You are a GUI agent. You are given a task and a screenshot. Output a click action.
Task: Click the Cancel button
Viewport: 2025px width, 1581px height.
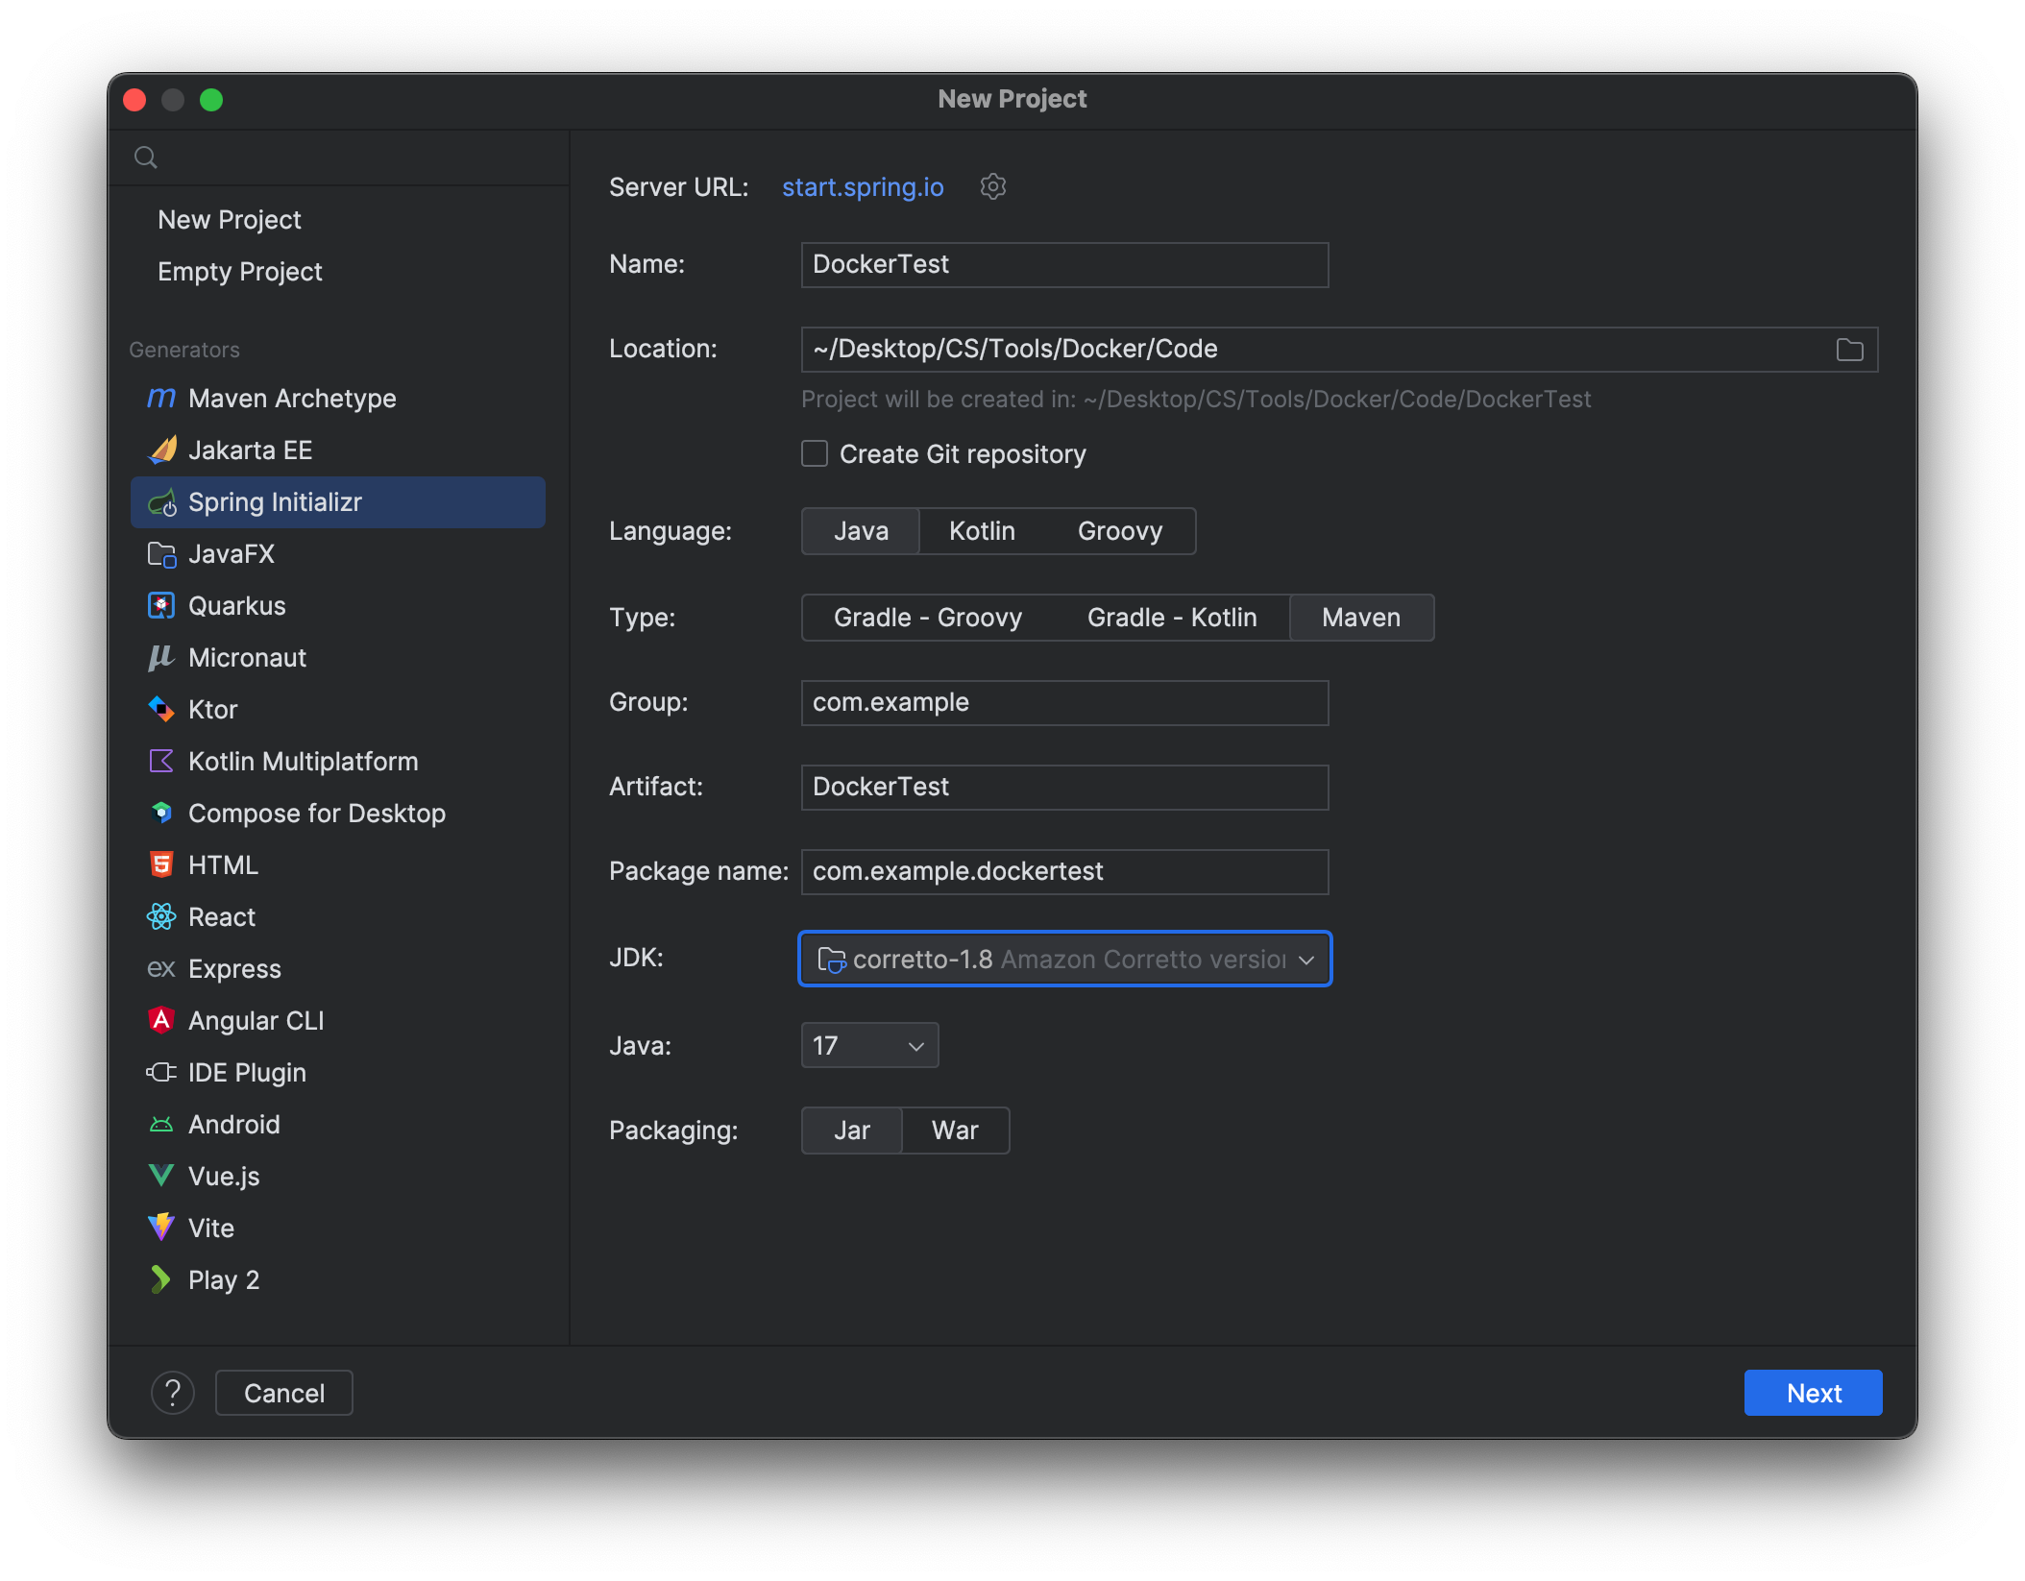[x=284, y=1393]
